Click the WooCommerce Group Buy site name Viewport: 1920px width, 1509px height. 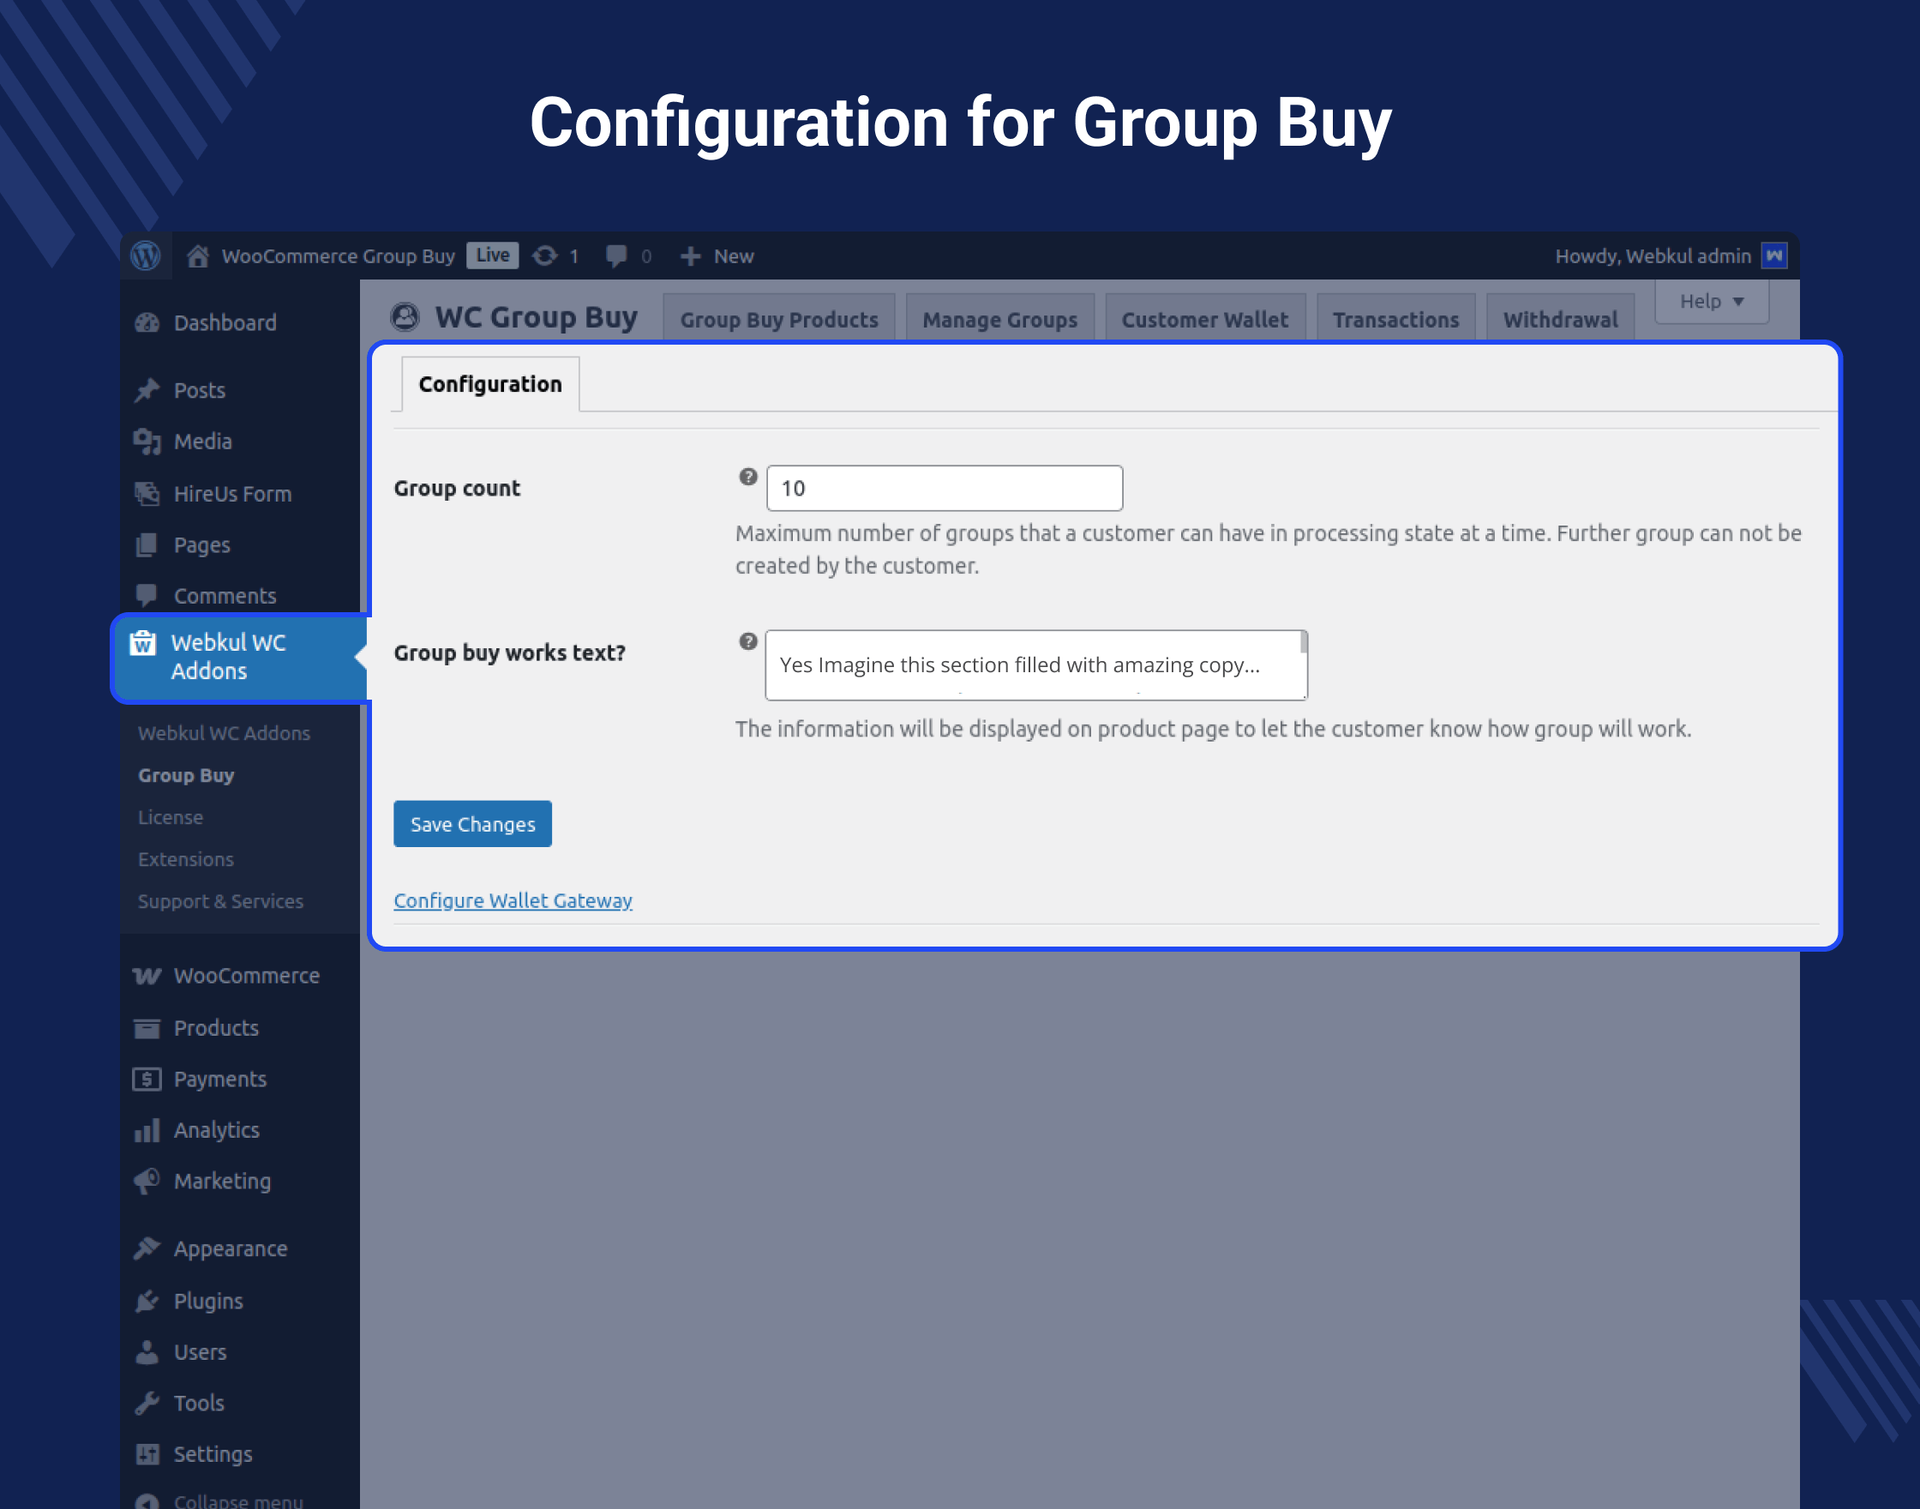(339, 256)
